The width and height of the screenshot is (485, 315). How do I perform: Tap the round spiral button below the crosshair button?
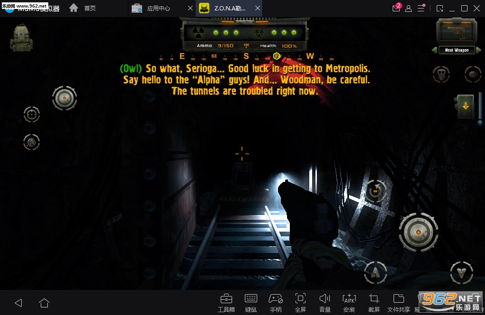coord(32,142)
